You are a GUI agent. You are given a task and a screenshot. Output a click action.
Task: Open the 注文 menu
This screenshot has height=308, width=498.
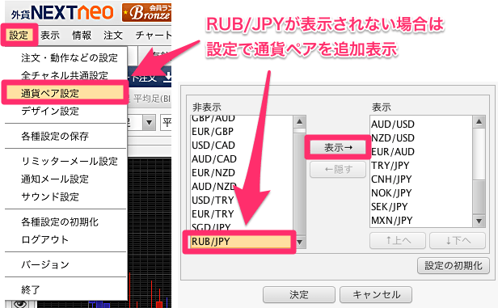(x=112, y=35)
